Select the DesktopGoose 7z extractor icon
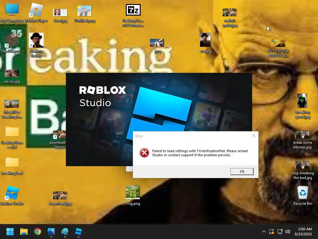The width and height of the screenshot is (318, 239). [133, 16]
